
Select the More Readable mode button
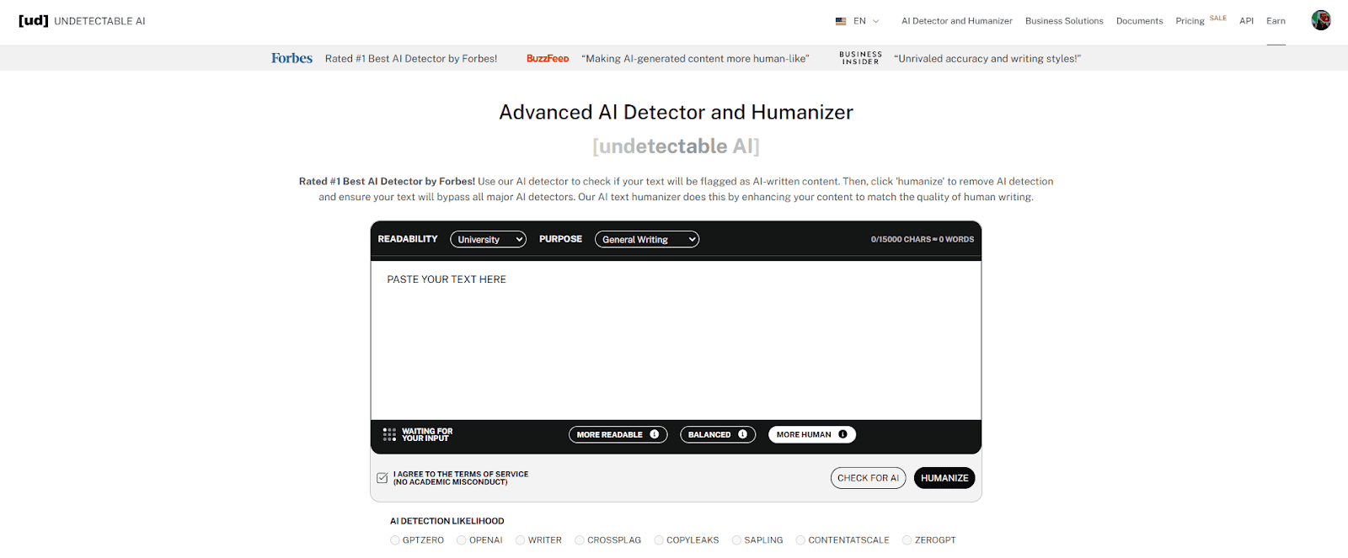coord(618,434)
